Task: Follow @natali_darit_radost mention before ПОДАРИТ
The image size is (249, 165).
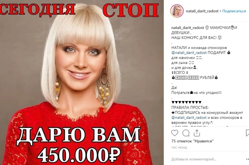Action: (x=189, y=52)
